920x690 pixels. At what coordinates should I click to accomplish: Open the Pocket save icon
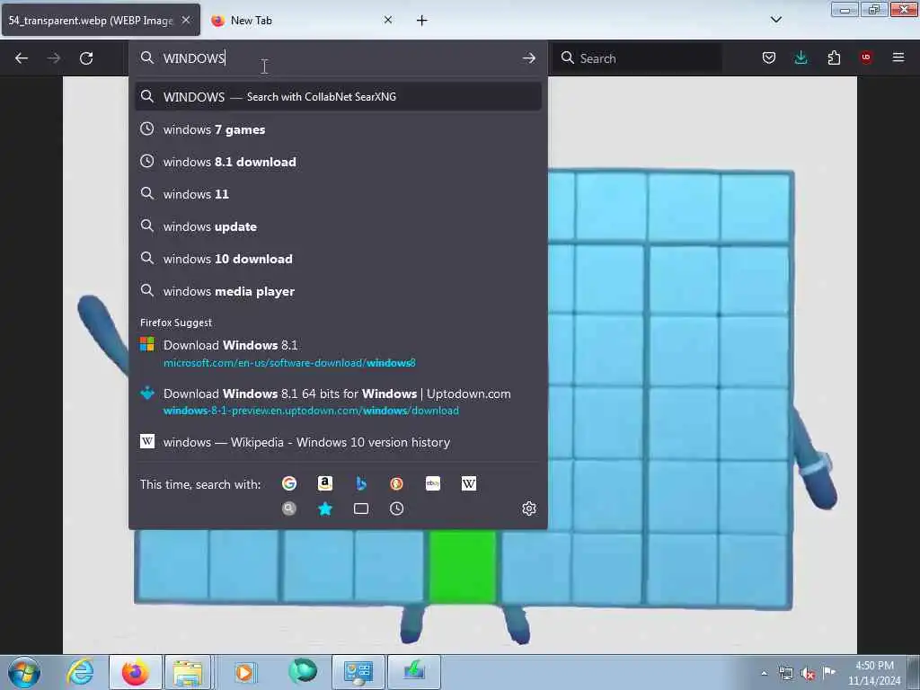pyautogui.click(x=769, y=57)
